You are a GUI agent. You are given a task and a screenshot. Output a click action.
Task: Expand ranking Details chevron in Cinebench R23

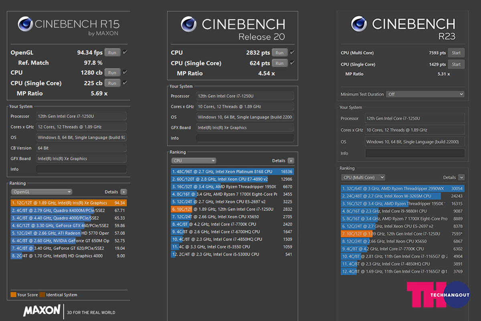point(461,177)
